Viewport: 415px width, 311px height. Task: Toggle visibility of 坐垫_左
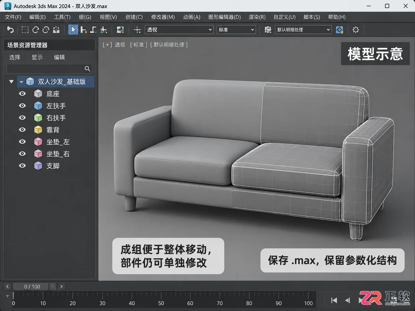coord(22,141)
